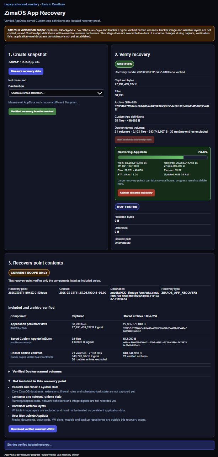The width and height of the screenshot is (218, 457).
Task: Click the Not measured status text
Action: coord(17,80)
